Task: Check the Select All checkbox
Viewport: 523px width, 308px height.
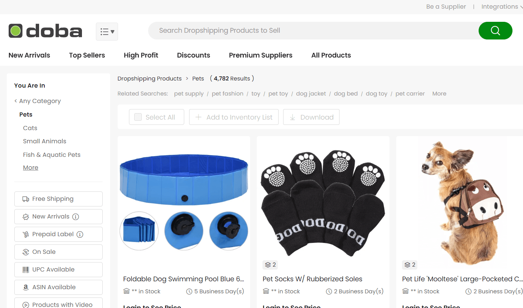Action: pos(138,117)
